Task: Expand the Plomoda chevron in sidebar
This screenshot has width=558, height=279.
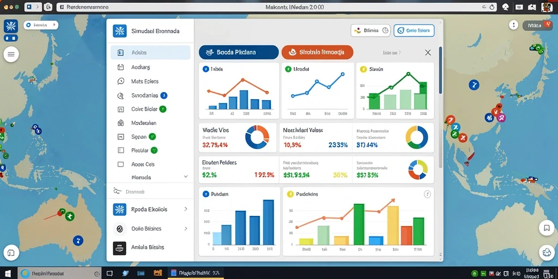Action: (185, 177)
